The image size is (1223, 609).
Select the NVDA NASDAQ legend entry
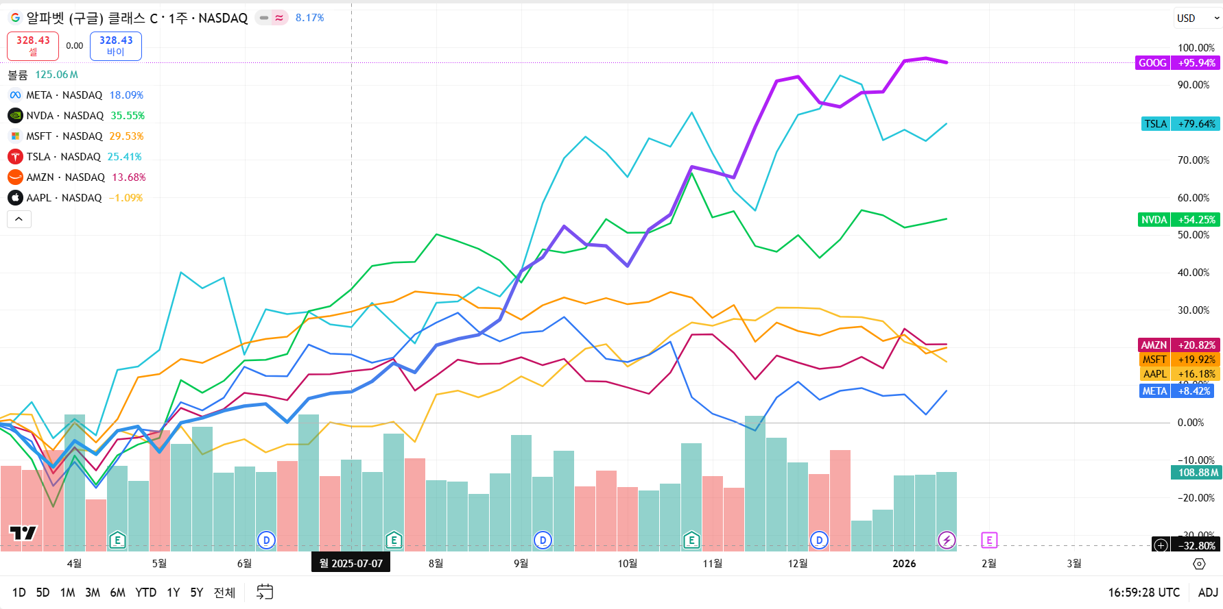(x=65, y=116)
